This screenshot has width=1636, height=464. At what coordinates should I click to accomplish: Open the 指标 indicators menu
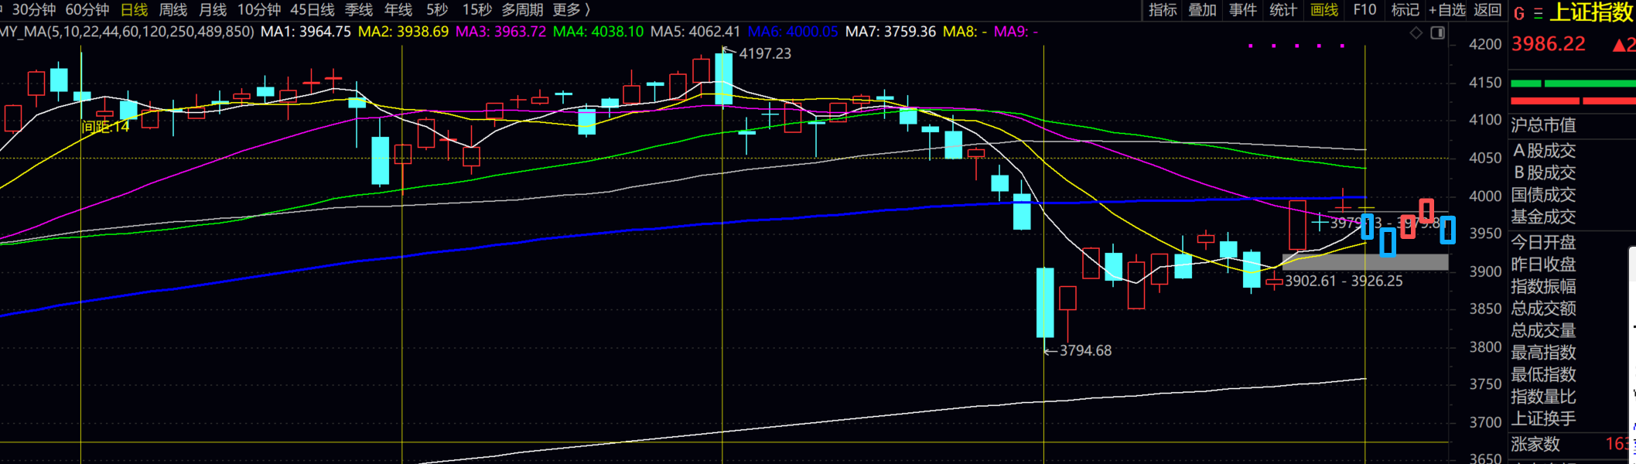pyautogui.click(x=1163, y=10)
